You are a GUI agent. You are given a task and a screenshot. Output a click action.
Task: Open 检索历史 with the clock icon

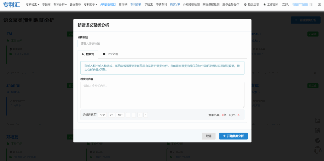point(252,5)
